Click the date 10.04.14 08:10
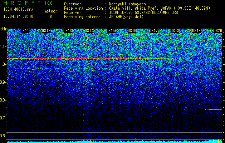This screenshot has height=143, width=225. [x=18, y=16]
